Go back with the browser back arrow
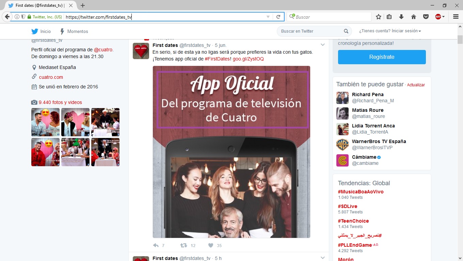 coord(7,17)
